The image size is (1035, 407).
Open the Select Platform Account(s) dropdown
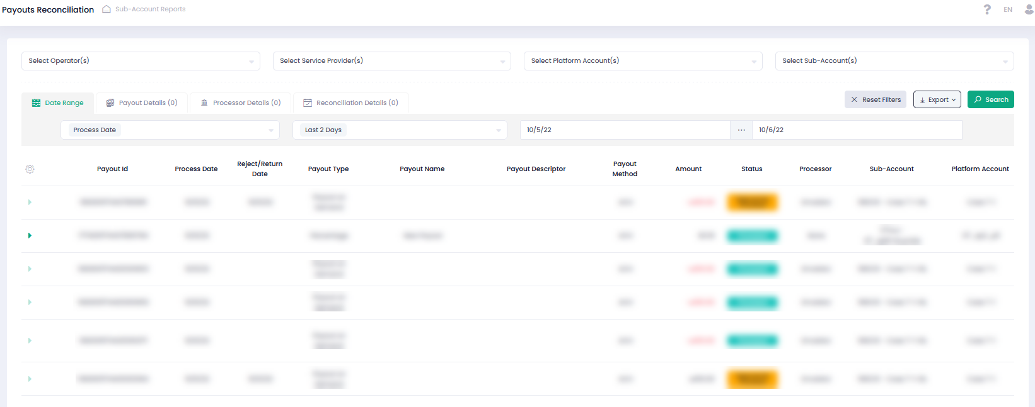(x=643, y=61)
